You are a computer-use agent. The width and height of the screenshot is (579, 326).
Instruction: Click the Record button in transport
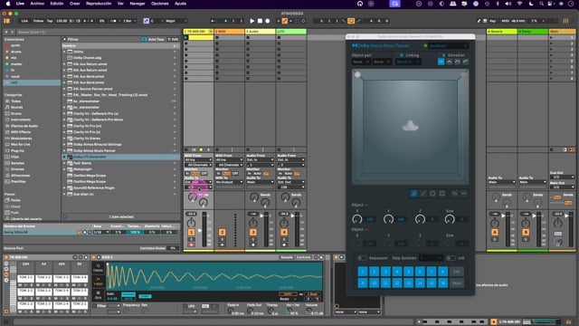(268, 21)
